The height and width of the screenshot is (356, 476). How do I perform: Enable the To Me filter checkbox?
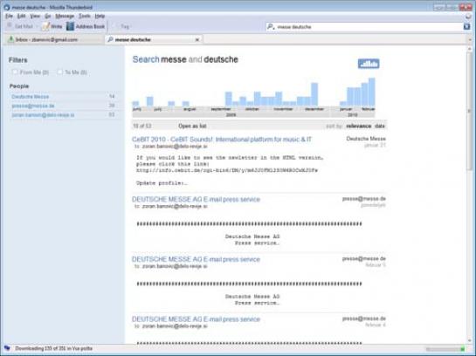[59, 72]
